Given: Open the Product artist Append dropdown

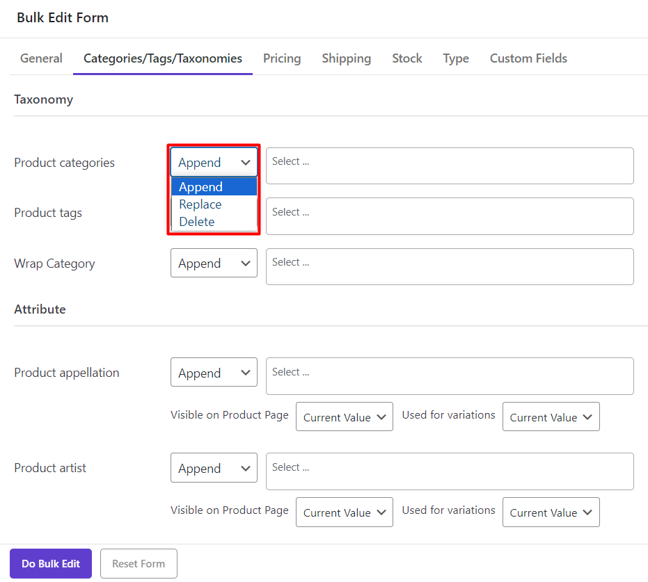Looking at the screenshot, I should (214, 468).
